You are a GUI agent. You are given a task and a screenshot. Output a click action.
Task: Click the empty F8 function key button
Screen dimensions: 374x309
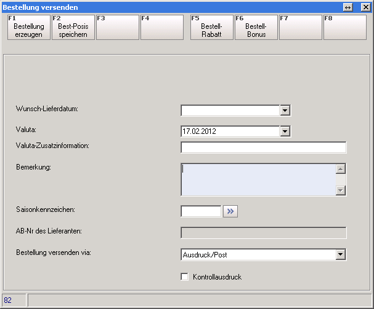344,28
